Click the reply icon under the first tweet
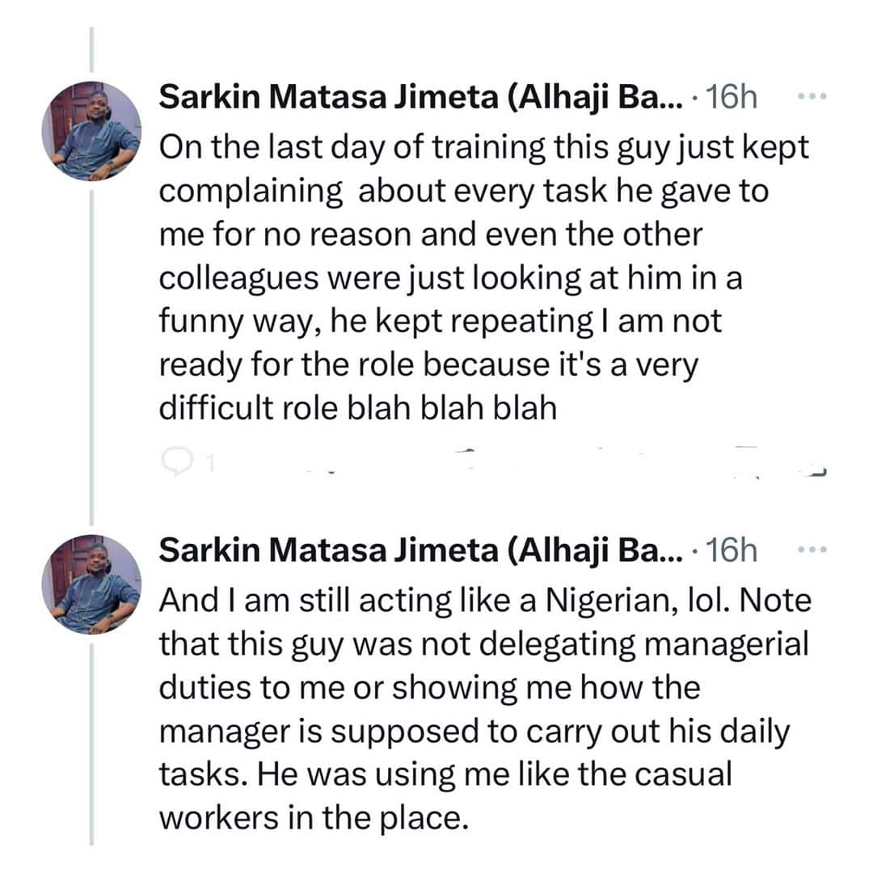The width and height of the screenshot is (873, 873). coord(175,460)
